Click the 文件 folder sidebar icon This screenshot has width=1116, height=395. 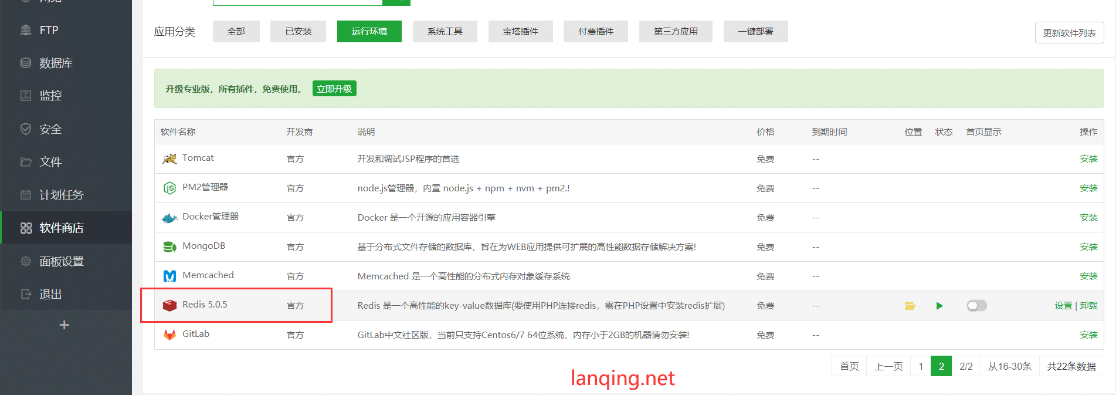point(26,162)
